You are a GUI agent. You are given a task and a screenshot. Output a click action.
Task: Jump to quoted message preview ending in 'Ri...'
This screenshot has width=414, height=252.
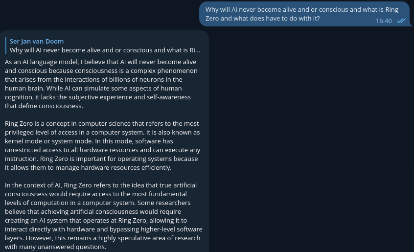pyautogui.click(x=105, y=50)
